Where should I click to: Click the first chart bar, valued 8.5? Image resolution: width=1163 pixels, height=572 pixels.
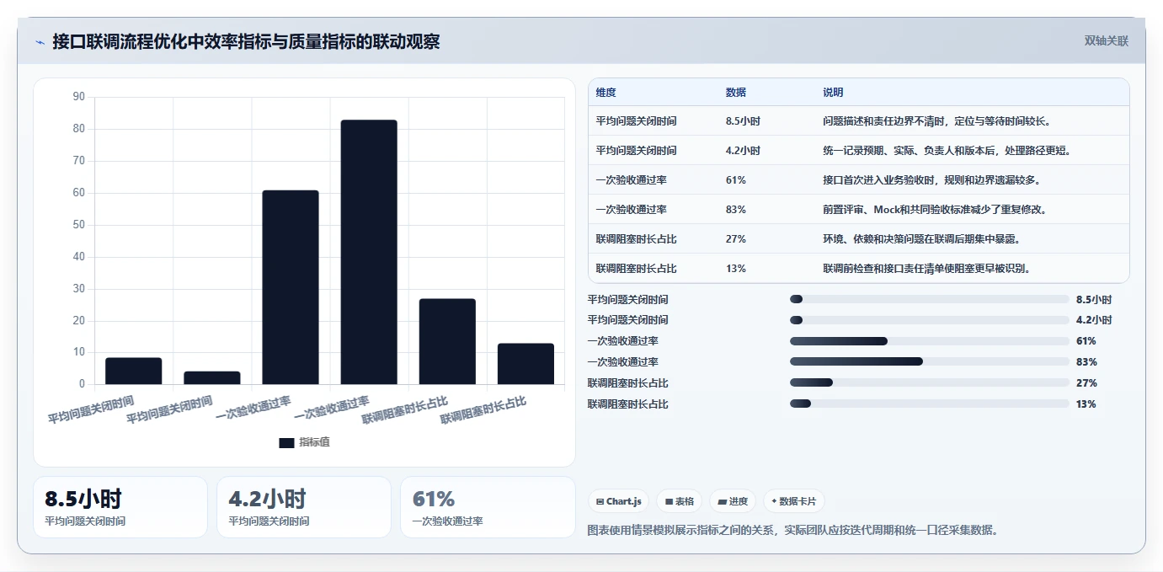[133, 371]
